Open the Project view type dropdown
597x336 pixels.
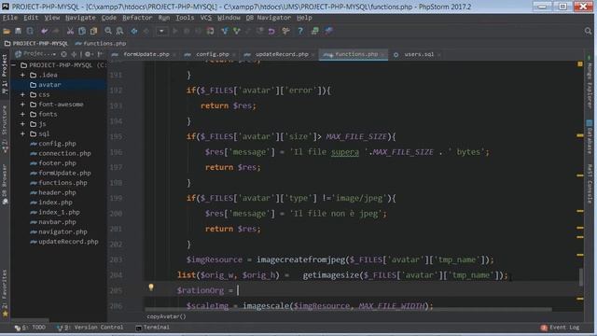pyautogui.click(x=35, y=54)
